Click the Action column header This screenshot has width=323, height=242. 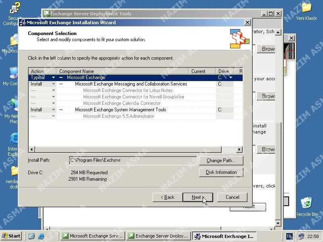(42, 71)
